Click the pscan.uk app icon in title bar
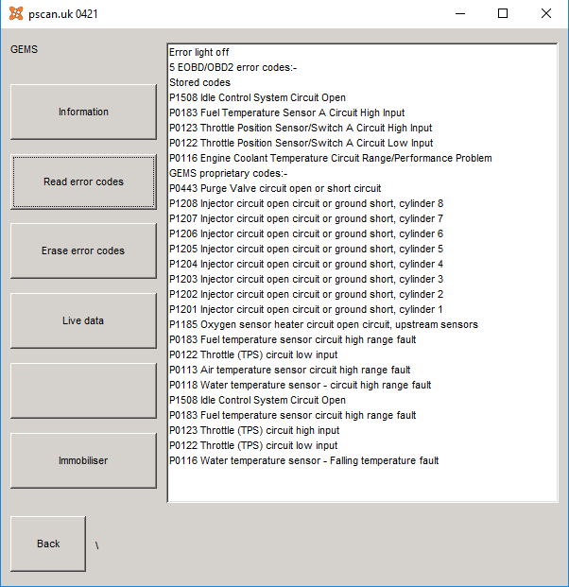569x587 pixels. click(x=16, y=14)
